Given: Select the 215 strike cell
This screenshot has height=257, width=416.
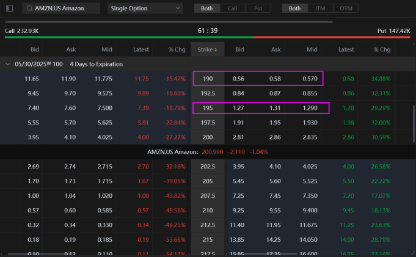Looking at the screenshot, I should point(208,239).
